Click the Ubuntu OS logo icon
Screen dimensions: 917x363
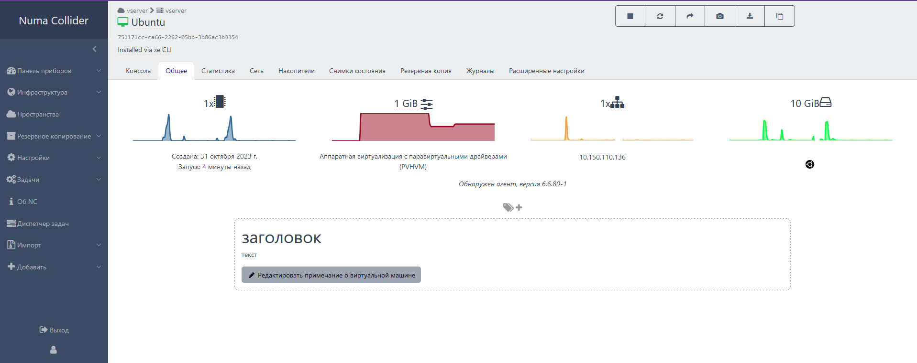click(810, 164)
